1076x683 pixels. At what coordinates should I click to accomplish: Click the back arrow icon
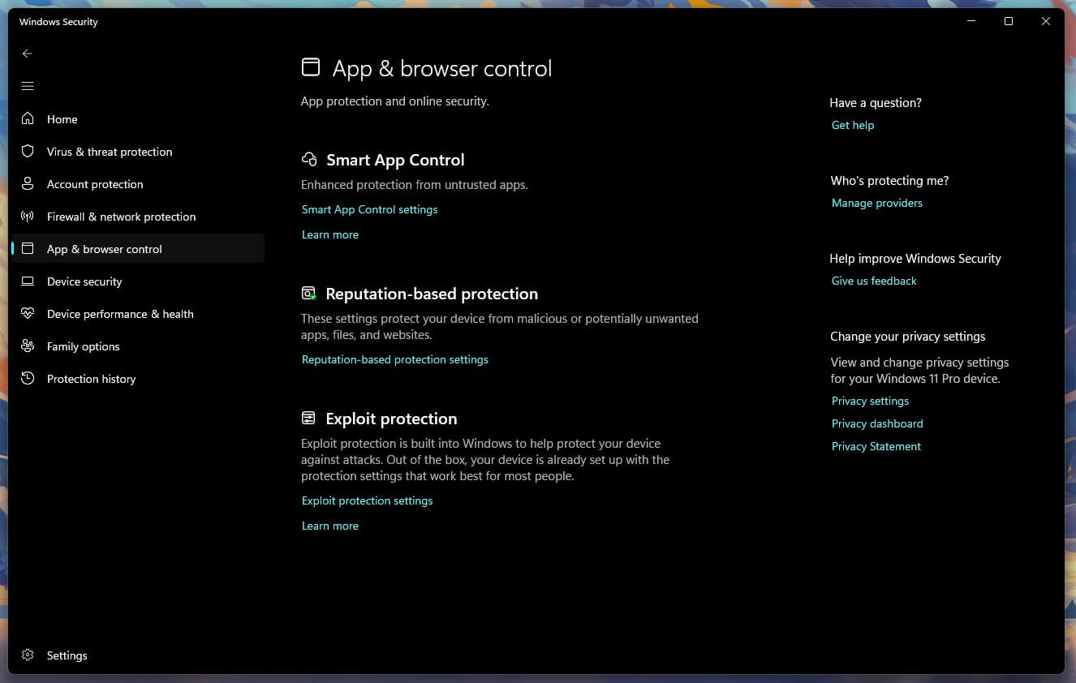(28, 54)
